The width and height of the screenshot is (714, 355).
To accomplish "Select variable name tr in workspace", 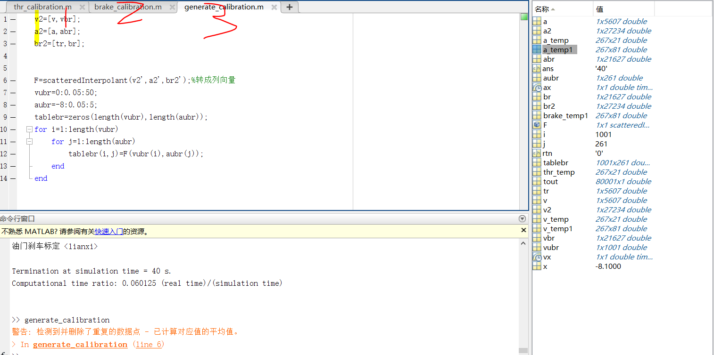I will click(546, 191).
